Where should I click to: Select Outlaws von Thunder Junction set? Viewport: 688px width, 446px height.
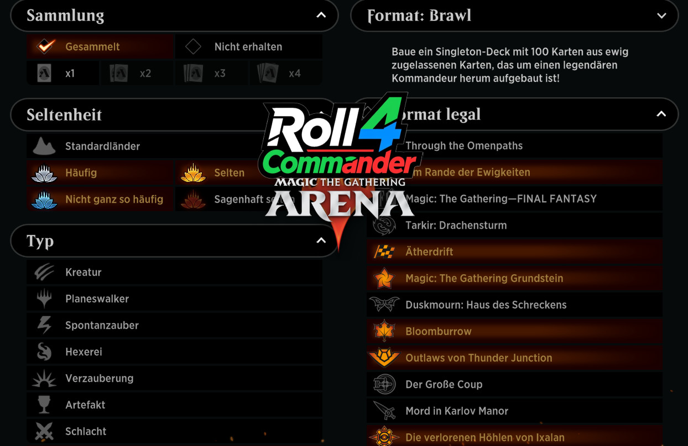(514, 358)
